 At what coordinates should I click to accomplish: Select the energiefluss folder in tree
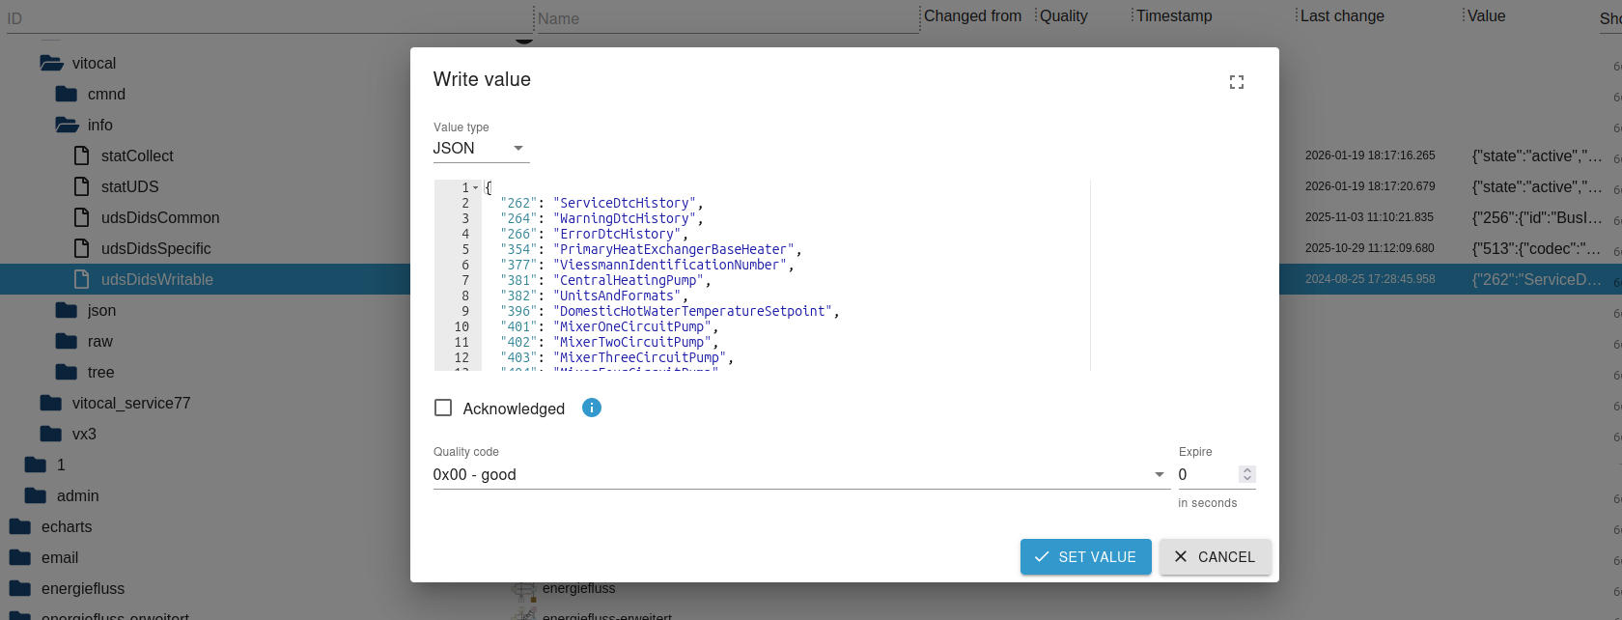click(x=83, y=588)
